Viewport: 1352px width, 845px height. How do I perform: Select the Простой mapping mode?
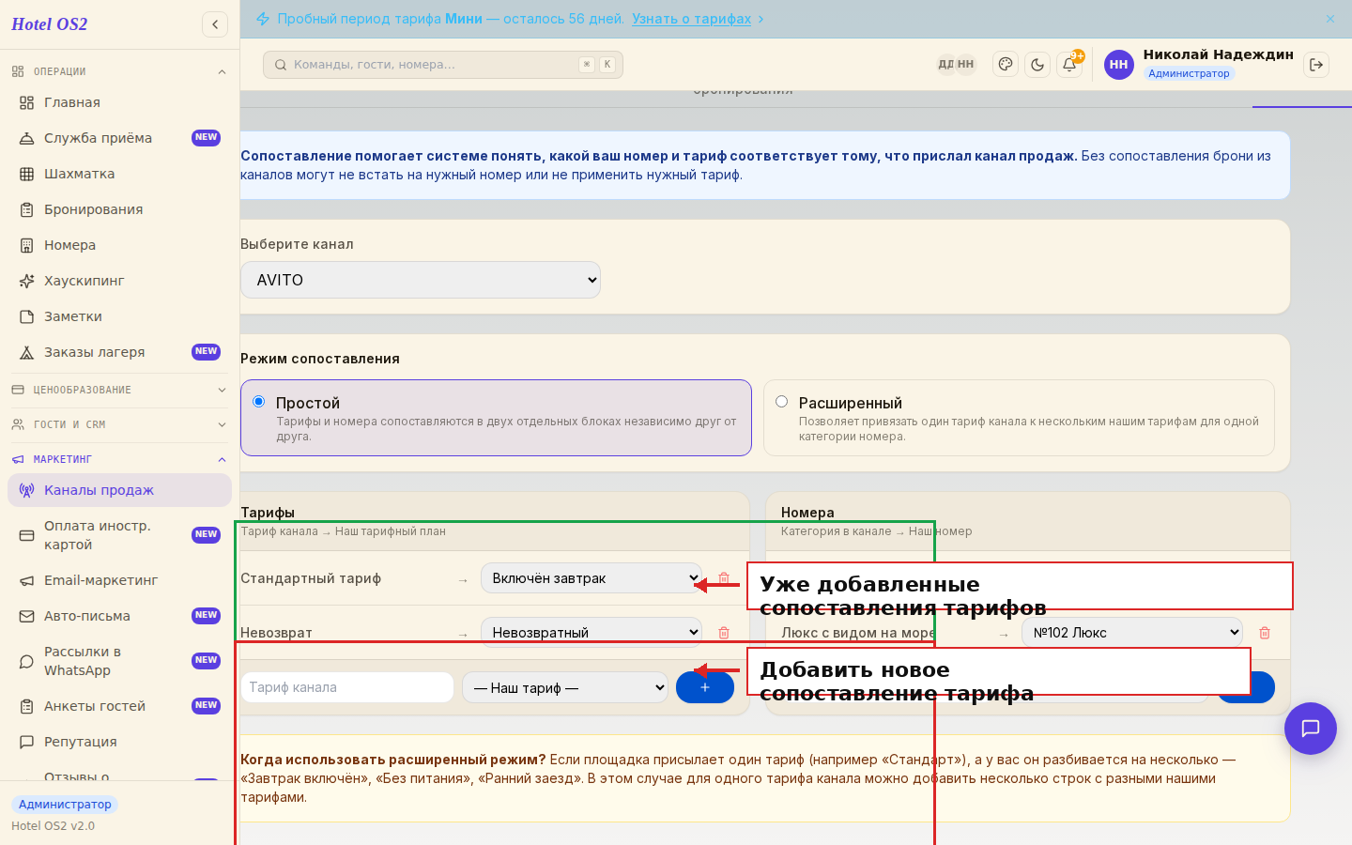coord(259,402)
